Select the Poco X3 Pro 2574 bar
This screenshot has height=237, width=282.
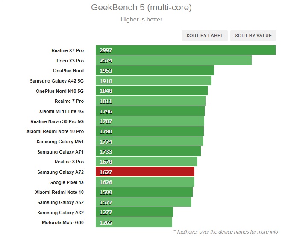[173, 61]
